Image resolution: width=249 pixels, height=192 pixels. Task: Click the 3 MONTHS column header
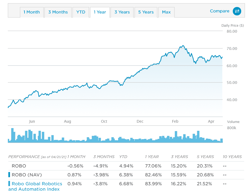(x=104, y=157)
